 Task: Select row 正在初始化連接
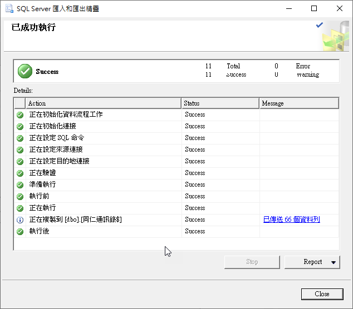pos(176,127)
